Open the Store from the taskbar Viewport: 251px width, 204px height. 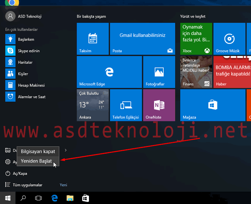85,198
